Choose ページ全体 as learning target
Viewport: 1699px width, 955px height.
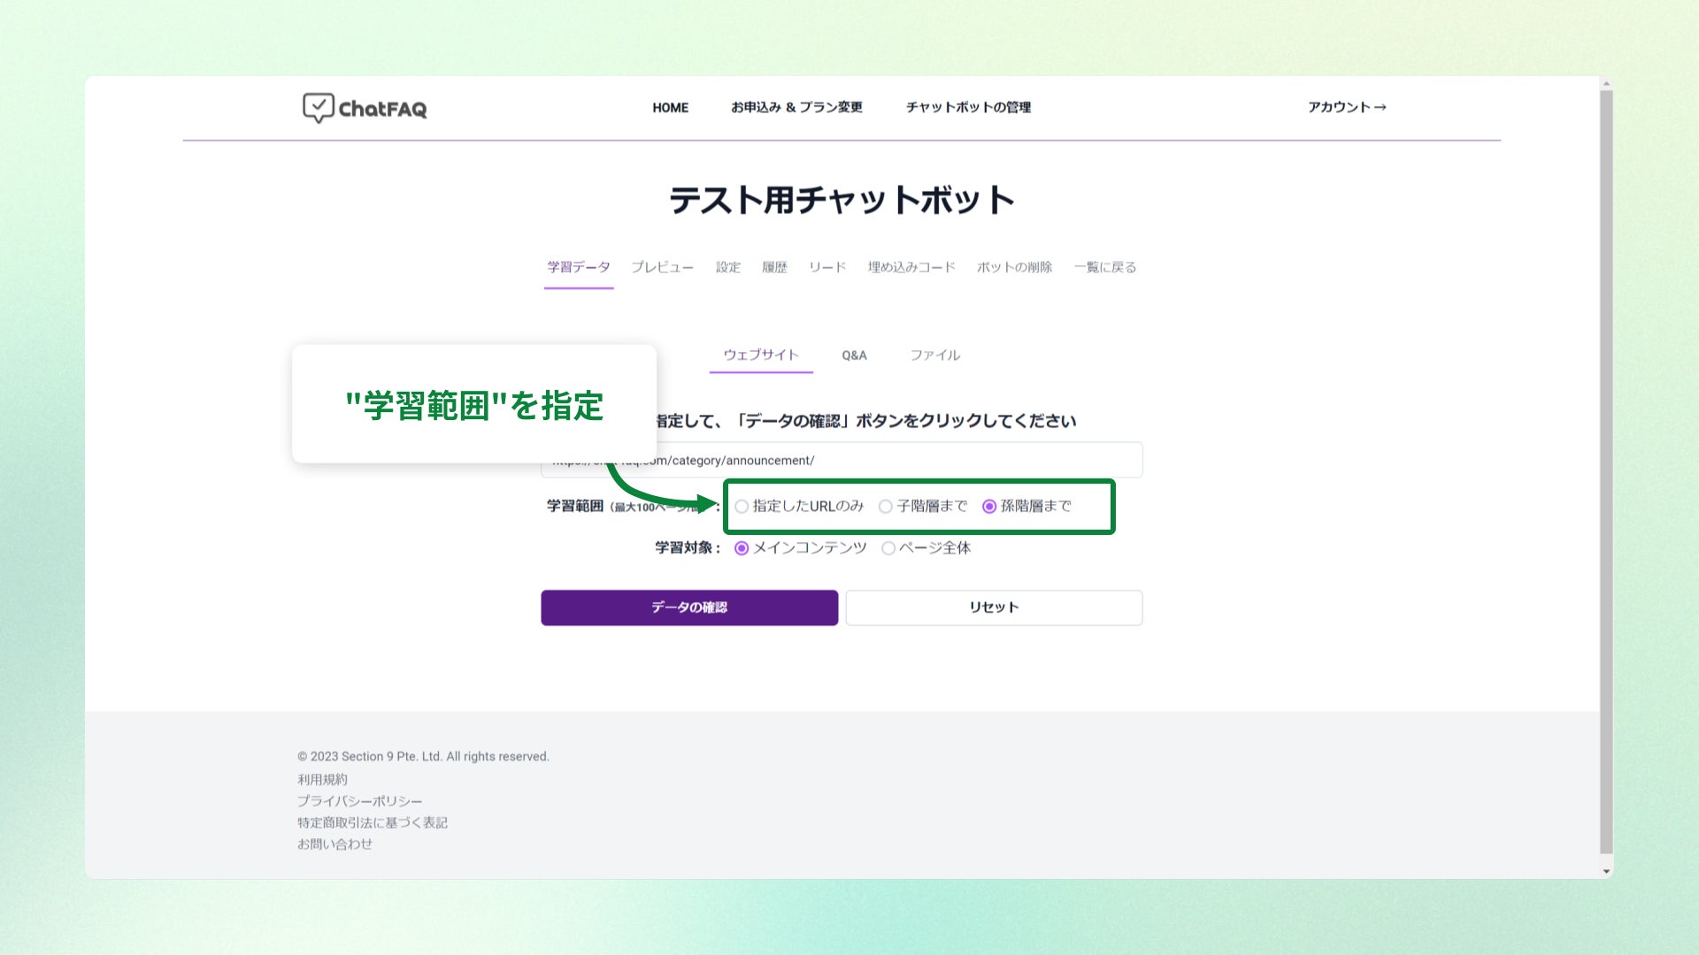coord(888,548)
